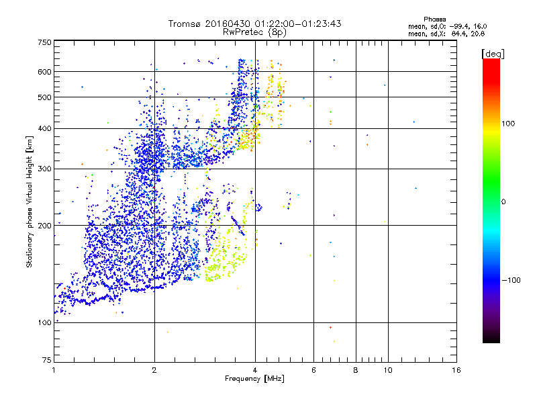Click the black bottom of the phase colorbar
This screenshot has width=537, height=403.
pos(491,338)
